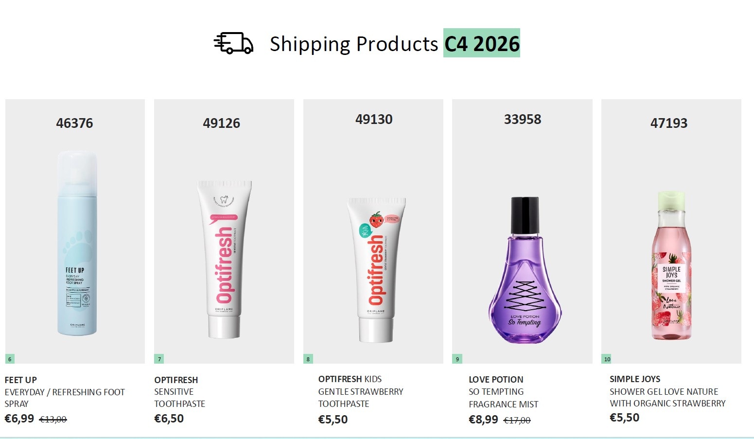The width and height of the screenshot is (754, 439).
Task: Open the Optifresh Kids strawberry toothpaste image
Action: [376, 269]
